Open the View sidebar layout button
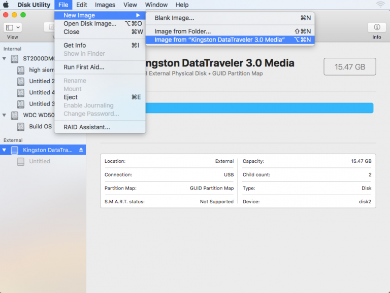This screenshot has width=390, height=293. [x=12, y=27]
